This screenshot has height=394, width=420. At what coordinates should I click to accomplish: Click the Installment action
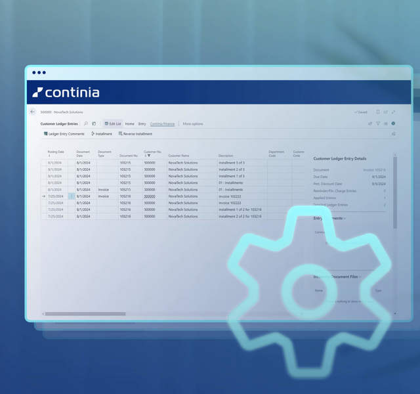(102, 134)
